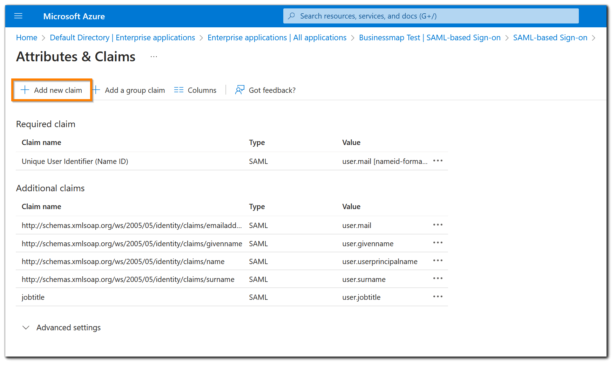
Task: Click the user.surname value
Action: [364, 279]
